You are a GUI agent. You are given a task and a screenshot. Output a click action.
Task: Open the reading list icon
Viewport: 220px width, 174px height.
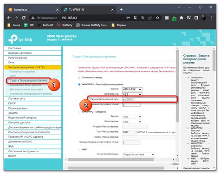pos(189,18)
